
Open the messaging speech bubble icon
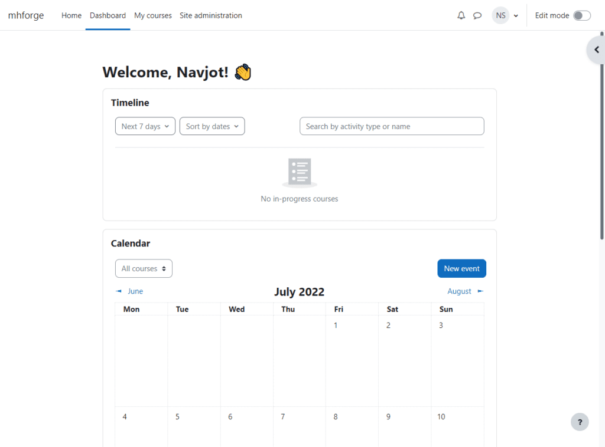click(x=477, y=16)
